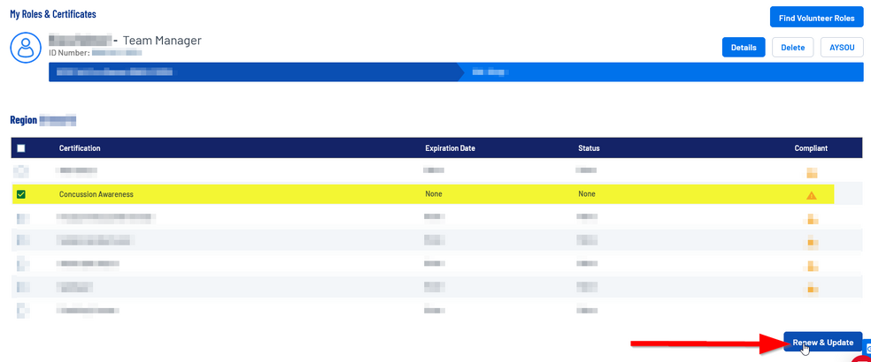This screenshot has height=362, width=871.
Task: Click the compliance icon directly below the warning triangle
Action: pos(811,218)
